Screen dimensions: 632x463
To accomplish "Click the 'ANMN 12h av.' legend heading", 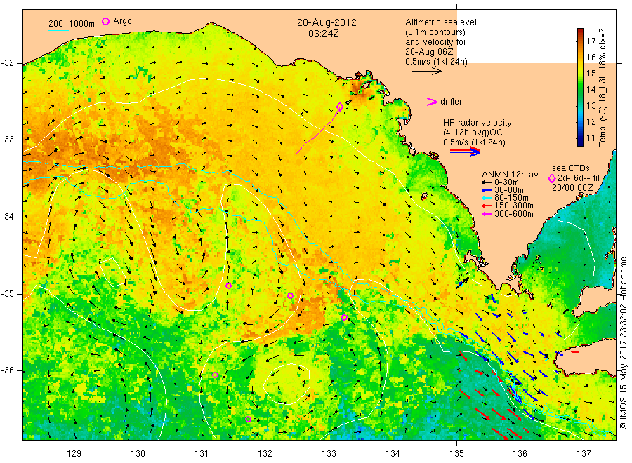I will coord(511,175).
